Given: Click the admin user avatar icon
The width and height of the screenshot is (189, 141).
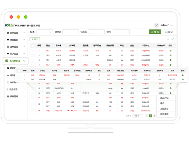Looking at the screenshot, I should coord(156,25).
